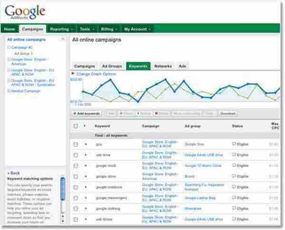Open the header status dot dropdown

[x=85, y=126]
